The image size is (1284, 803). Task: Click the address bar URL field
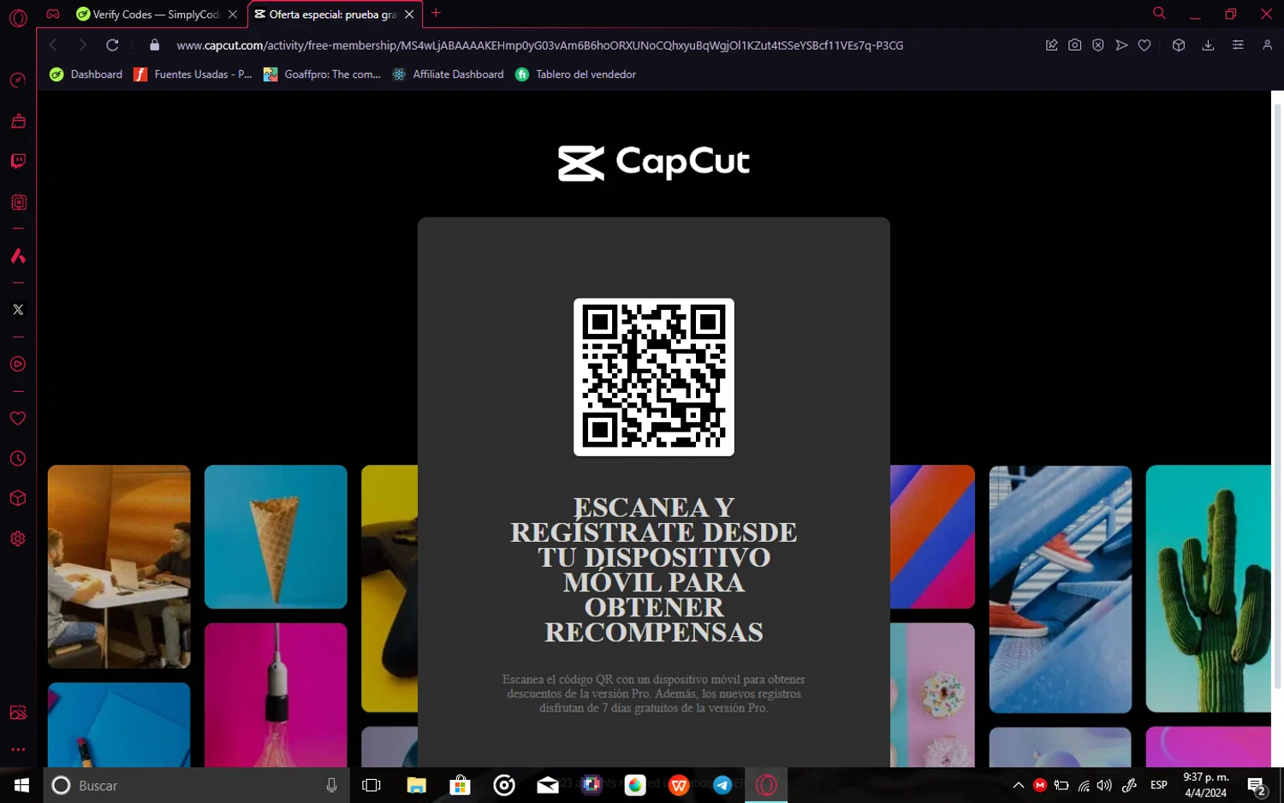(x=539, y=45)
